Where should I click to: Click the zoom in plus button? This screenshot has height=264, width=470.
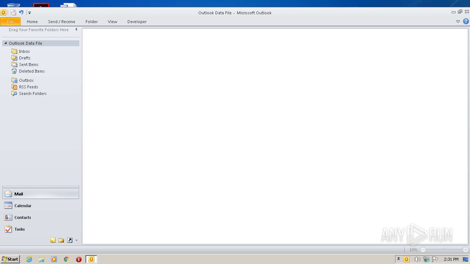coord(466,250)
